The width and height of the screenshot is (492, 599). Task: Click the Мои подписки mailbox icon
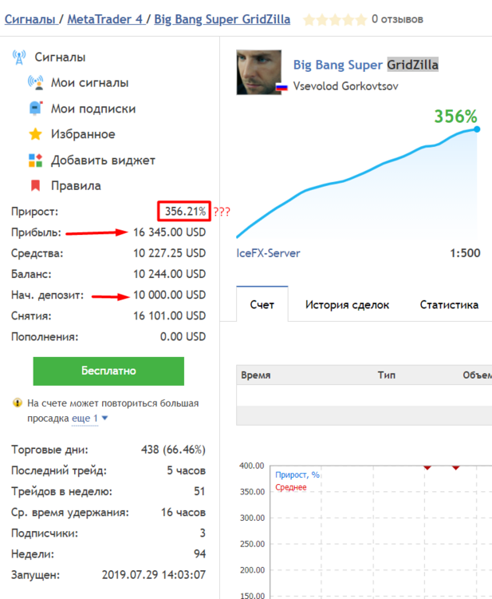[x=35, y=108]
